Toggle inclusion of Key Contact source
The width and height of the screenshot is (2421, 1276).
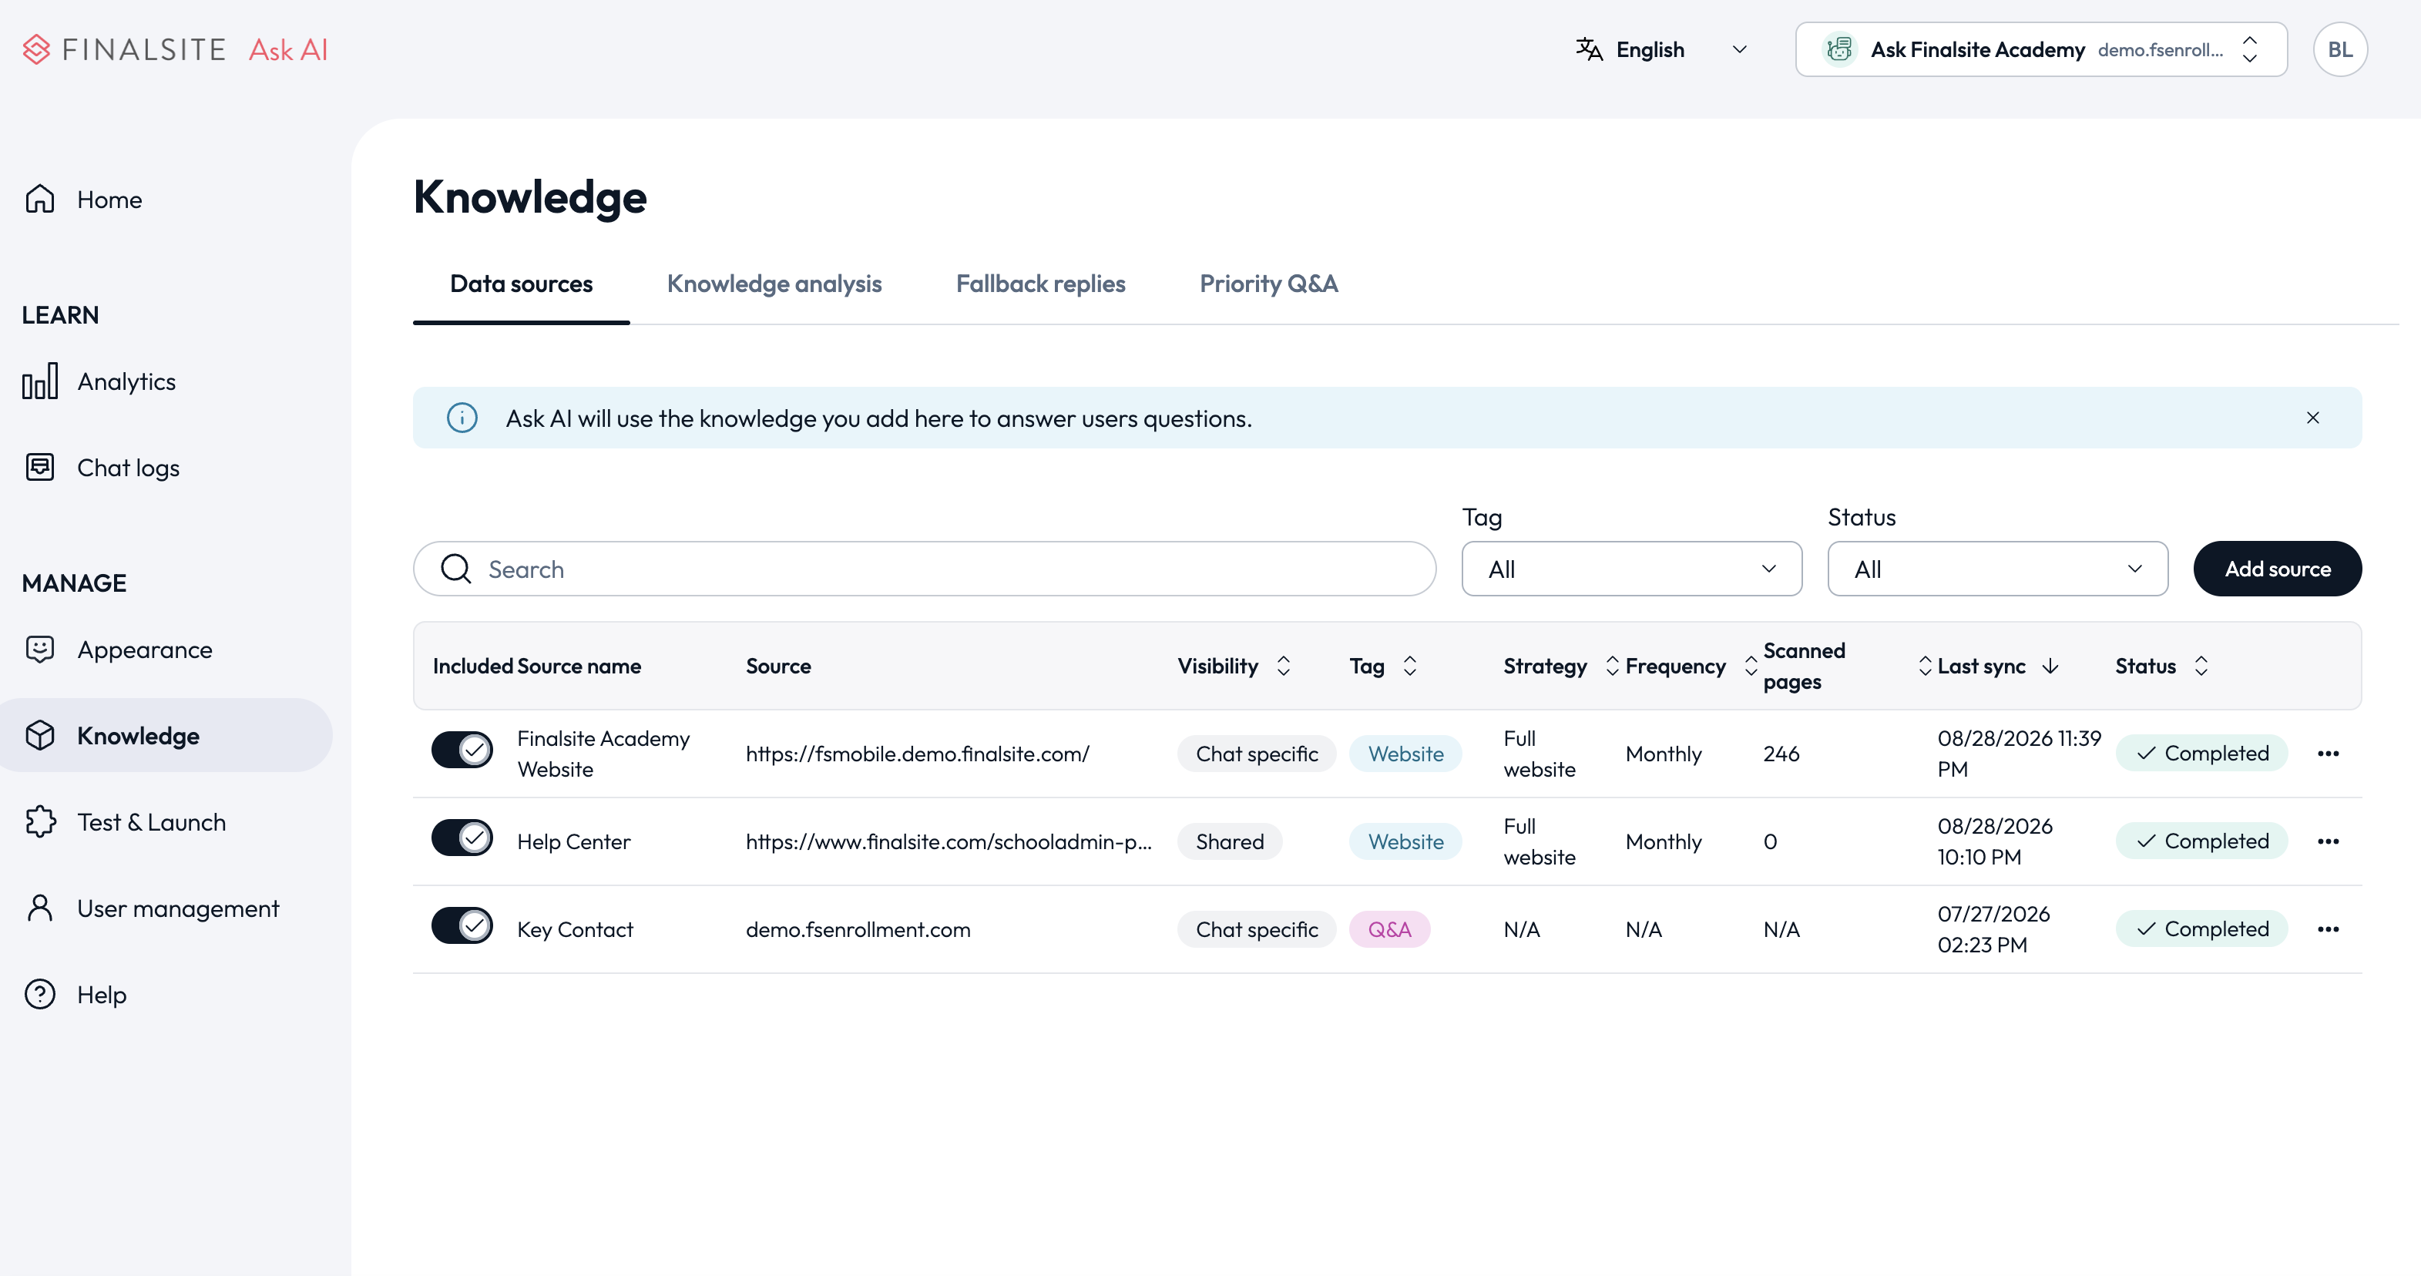(462, 925)
